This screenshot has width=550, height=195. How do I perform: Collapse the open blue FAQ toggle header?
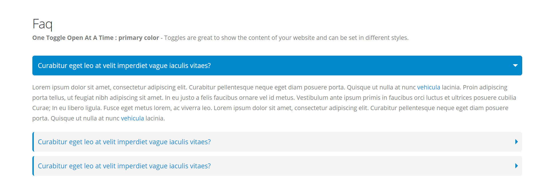tap(277, 65)
